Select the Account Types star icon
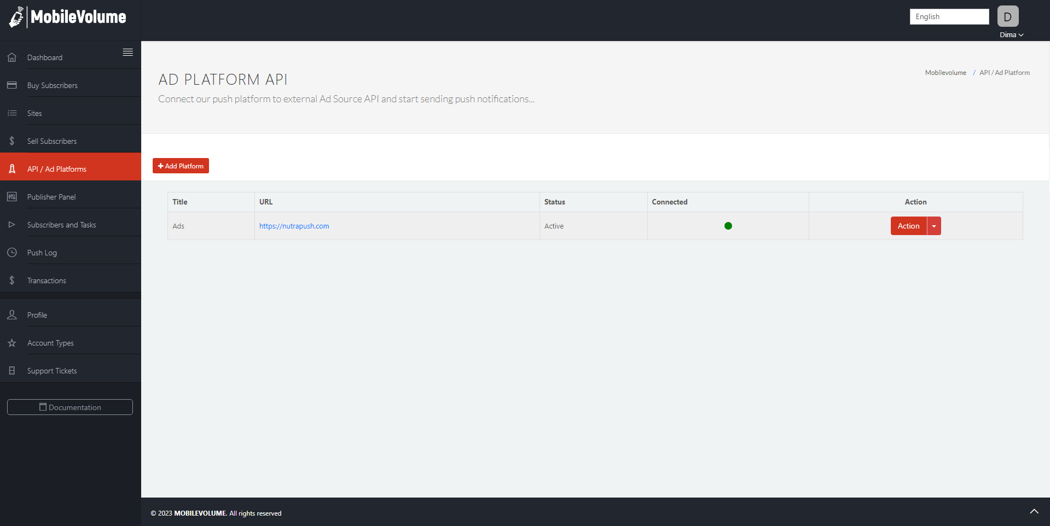 (x=11, y=342)
